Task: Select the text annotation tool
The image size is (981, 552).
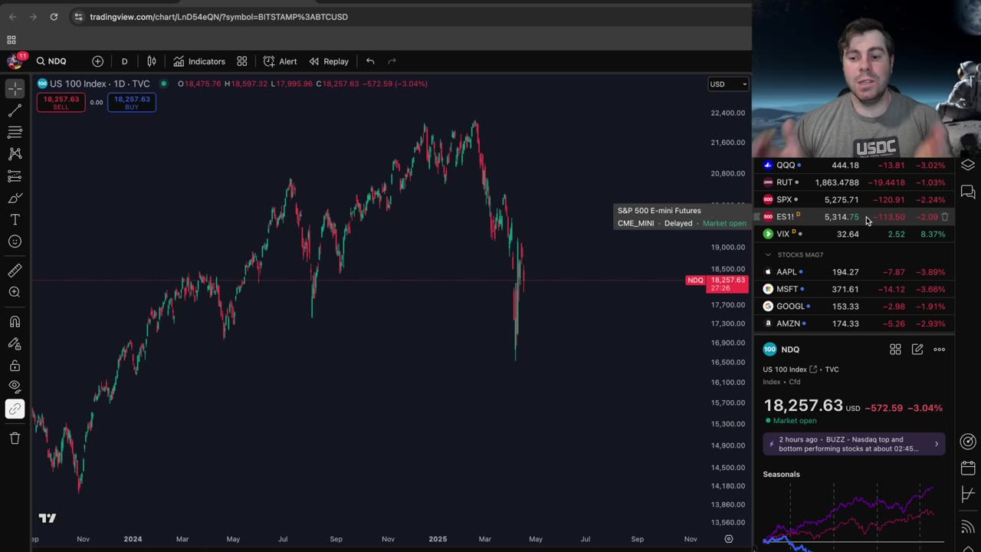Action: tap(15, 220)
